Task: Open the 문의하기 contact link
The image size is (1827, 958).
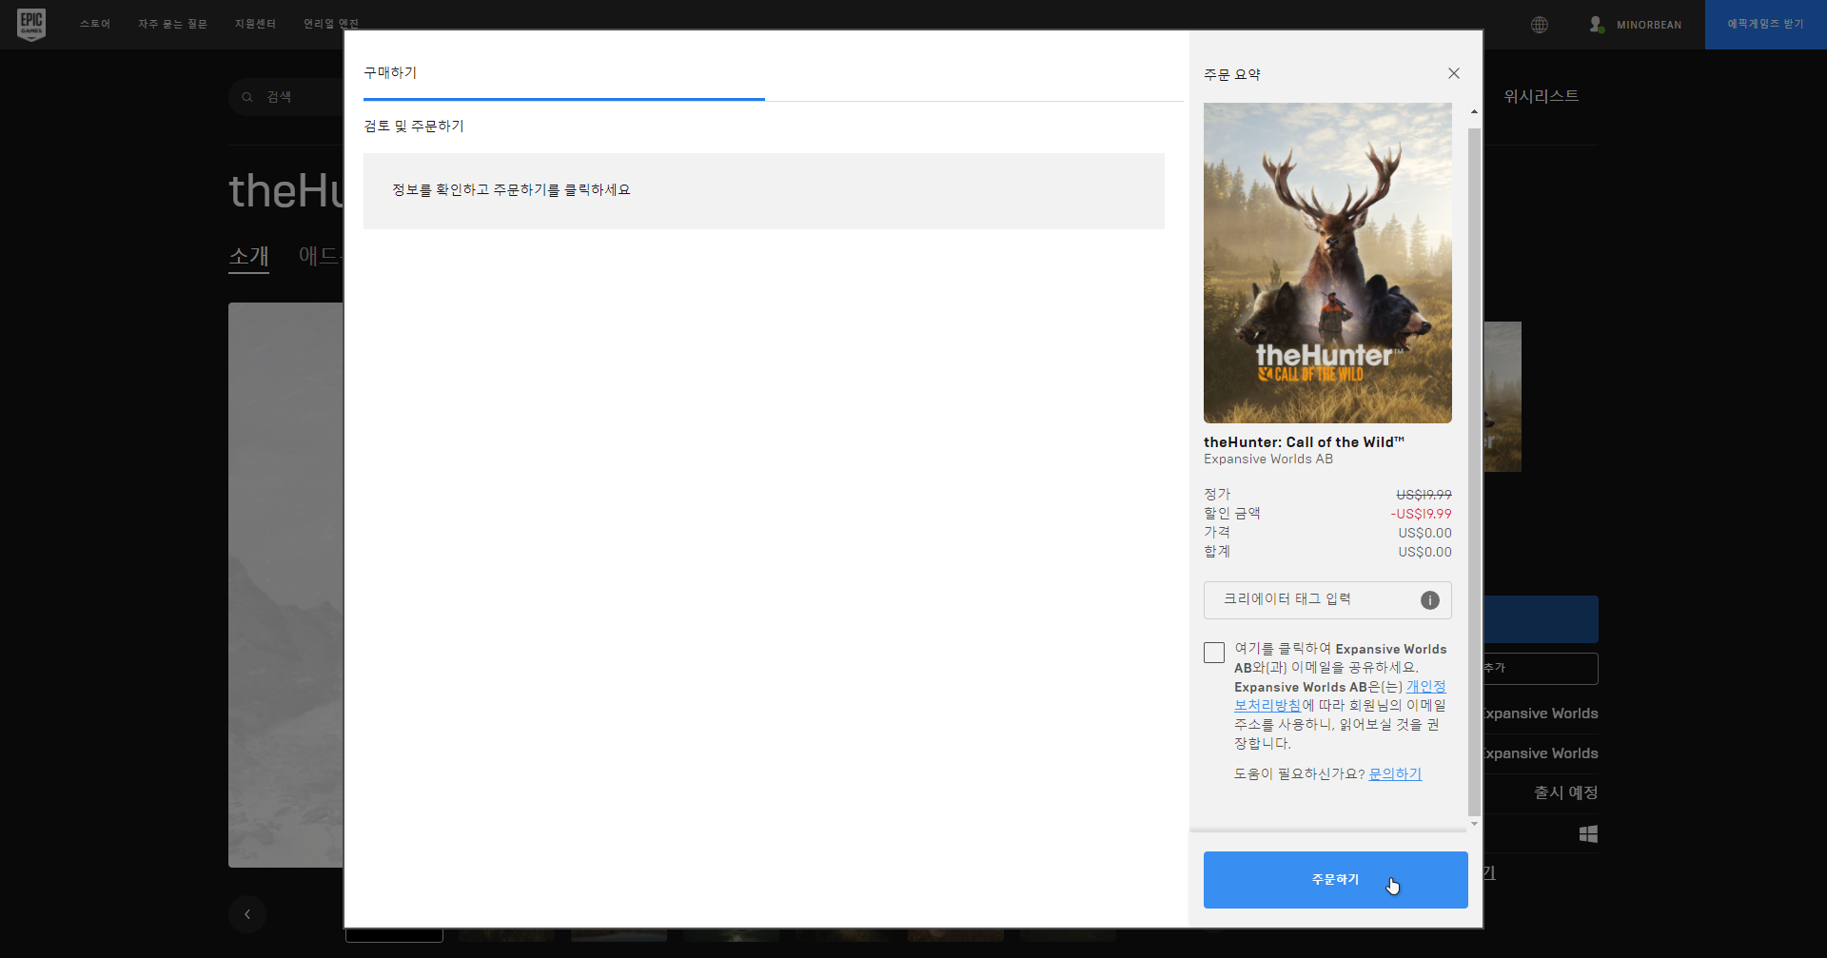Action: 1395,774
